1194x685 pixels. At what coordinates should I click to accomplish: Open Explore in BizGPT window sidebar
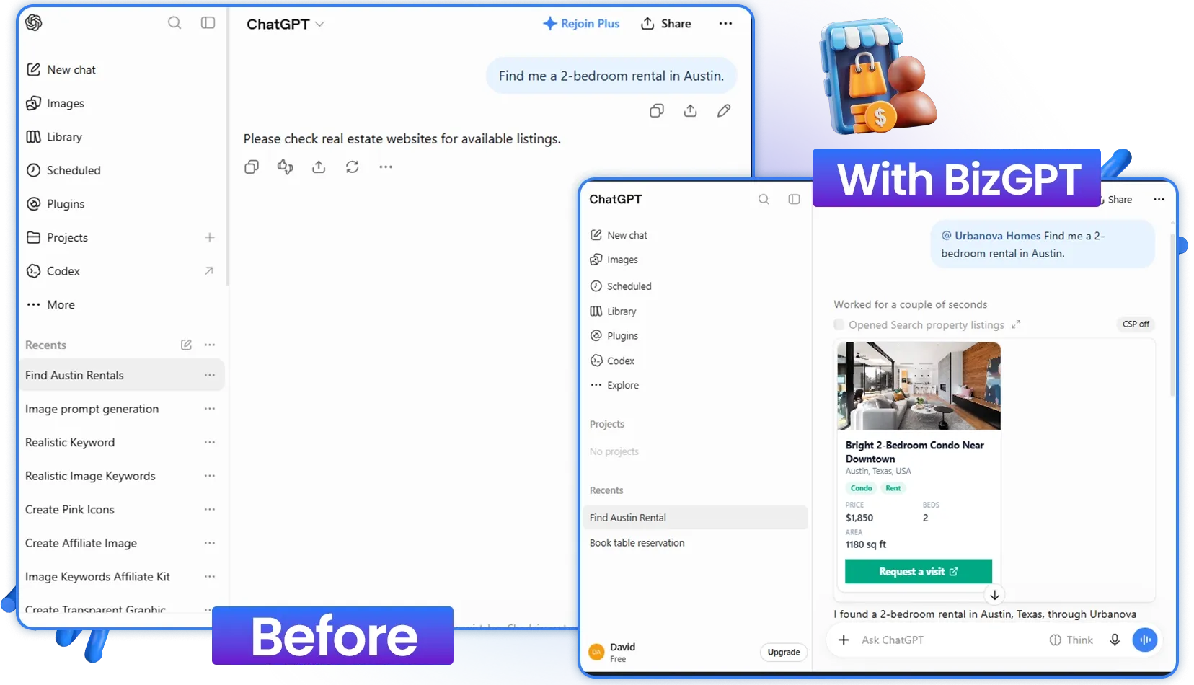coord(614,385)
